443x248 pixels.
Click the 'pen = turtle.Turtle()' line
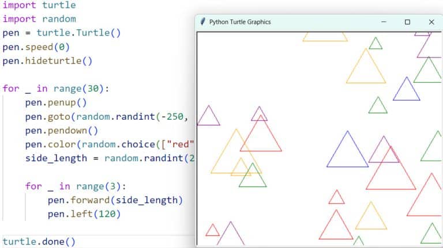pos(62,33)
